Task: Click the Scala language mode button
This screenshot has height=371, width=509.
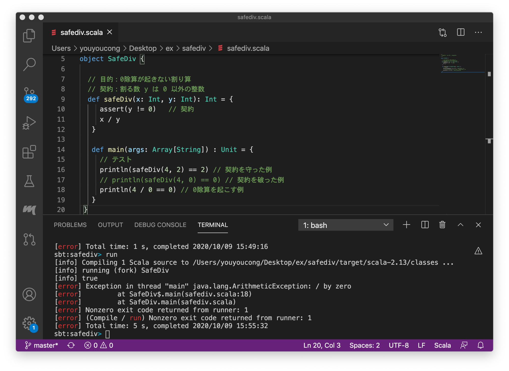Action: [442, 345]
